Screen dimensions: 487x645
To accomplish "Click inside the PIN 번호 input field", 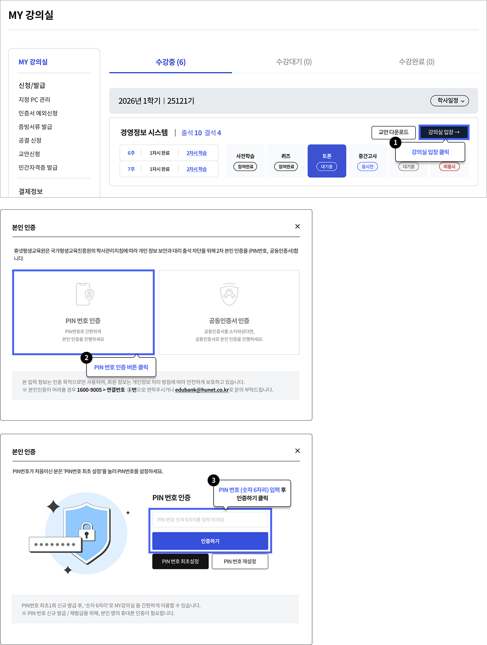I will [x=210, y=519].
